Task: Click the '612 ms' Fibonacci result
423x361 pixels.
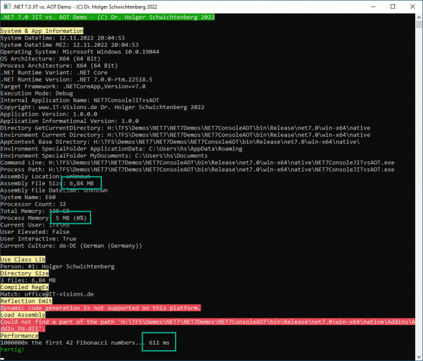Action: (159, 343)
